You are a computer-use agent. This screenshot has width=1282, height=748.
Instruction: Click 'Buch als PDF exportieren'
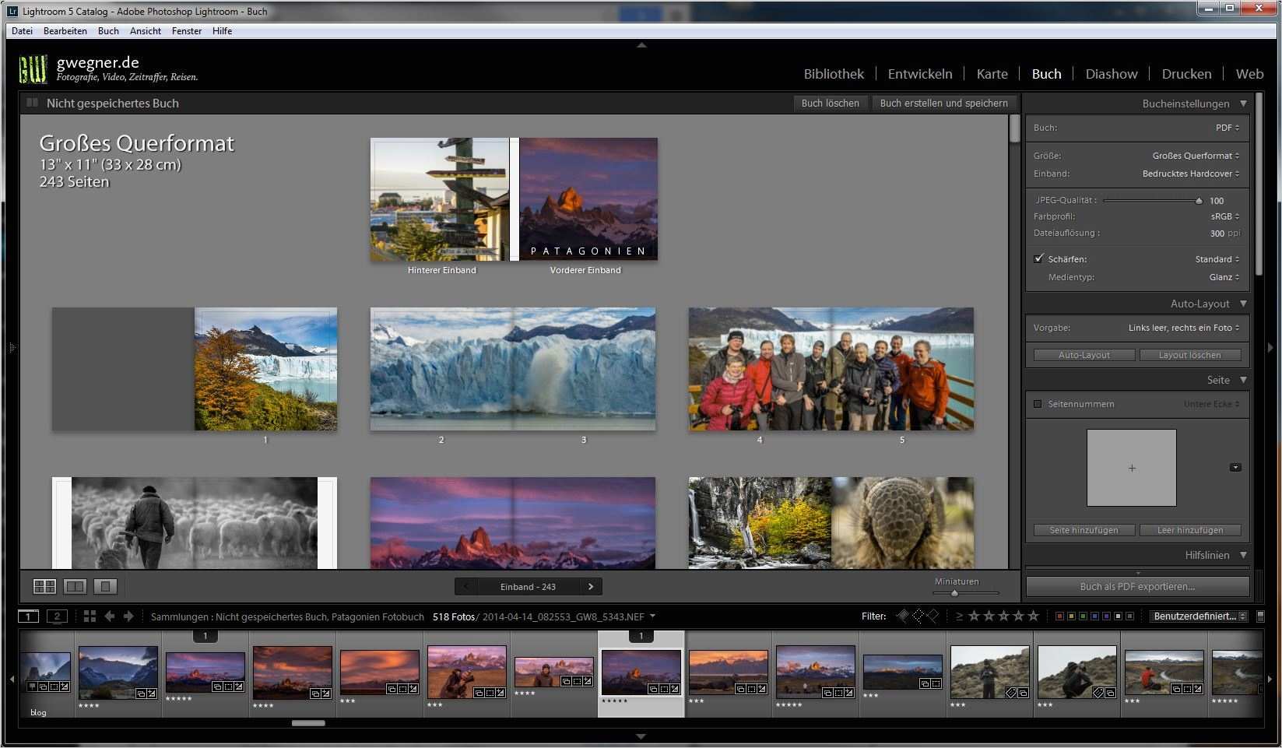tap(1137, 586)
